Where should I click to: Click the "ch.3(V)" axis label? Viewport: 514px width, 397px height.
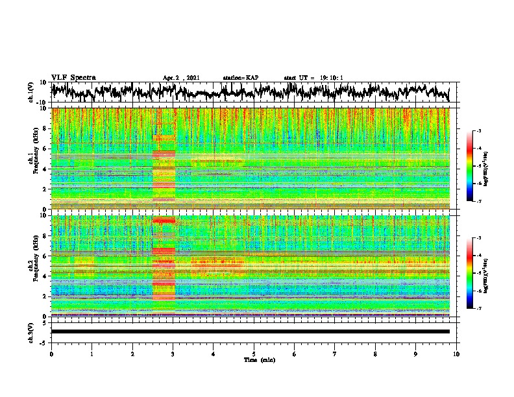(31, 333)
